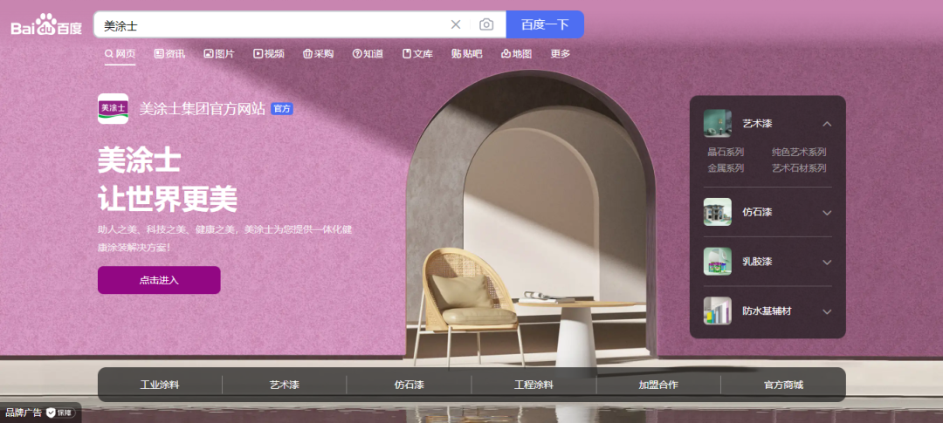This screenshot has height=423, width=943.
Task: Click the 保障 shield icon beside 品牌广告
Action: tap(61, 413)
